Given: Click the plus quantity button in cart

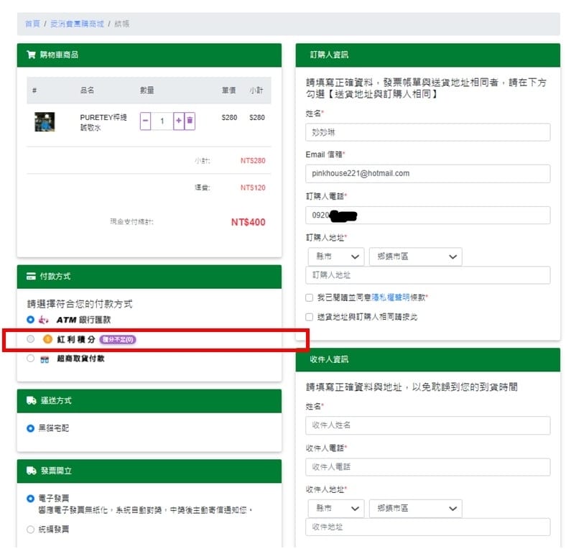Looking at the screenshot, I should (179, 121).
